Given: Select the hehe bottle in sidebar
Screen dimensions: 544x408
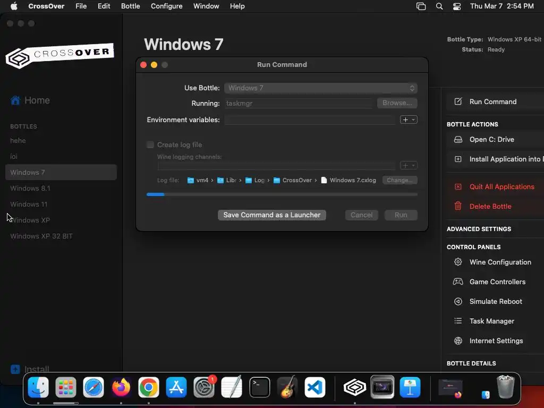Looking at the screenshot, I should [18, 140].
